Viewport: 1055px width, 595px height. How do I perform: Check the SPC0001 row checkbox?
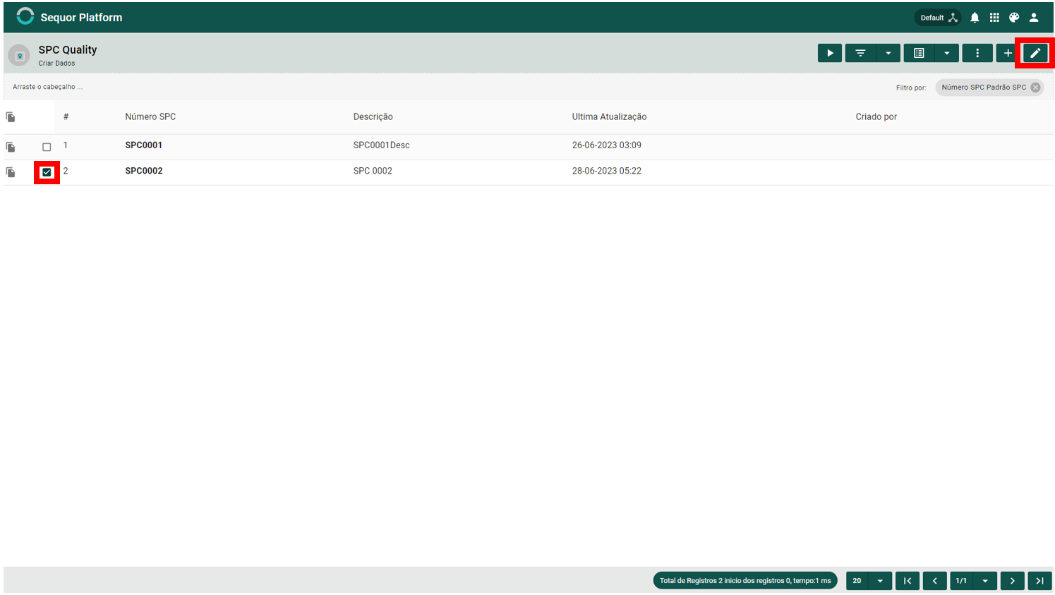[x=47, y=147]
